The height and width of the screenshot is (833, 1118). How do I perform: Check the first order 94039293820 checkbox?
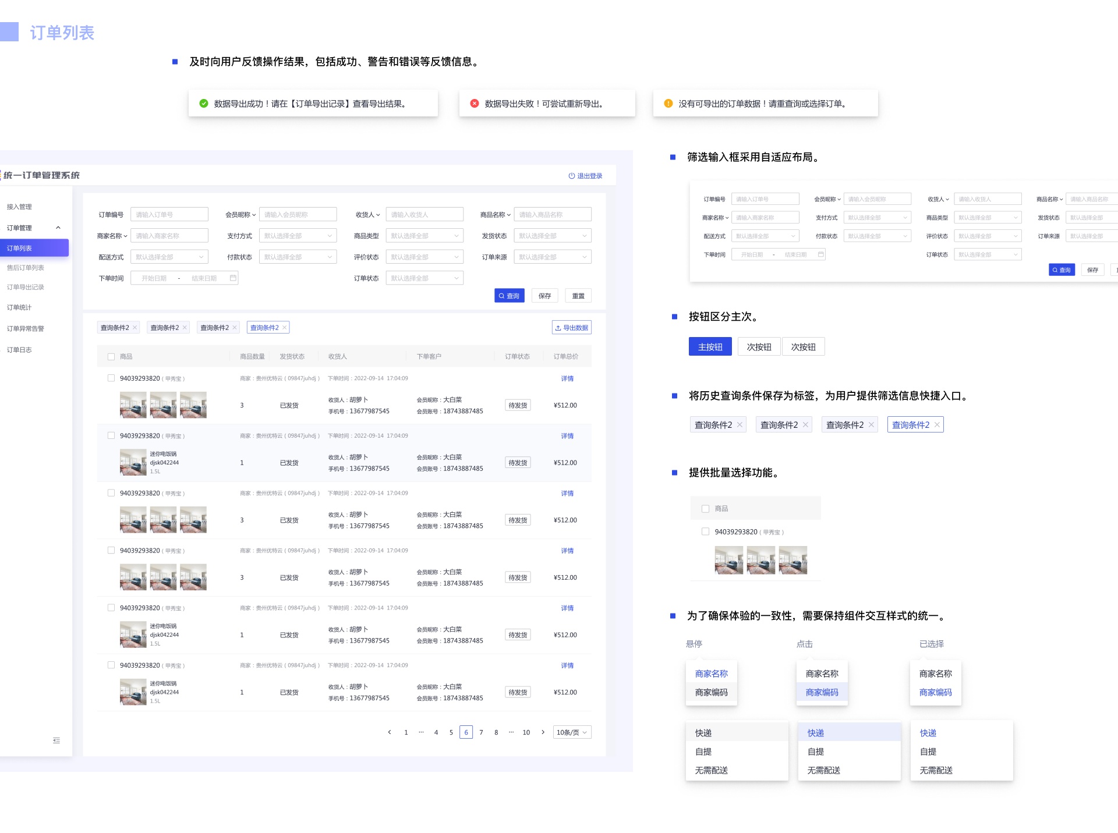111,378
